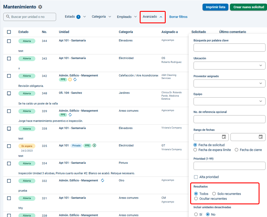Open end date calendar icon
The width and height of the screenshot is (267, 217).
point(261,137)
